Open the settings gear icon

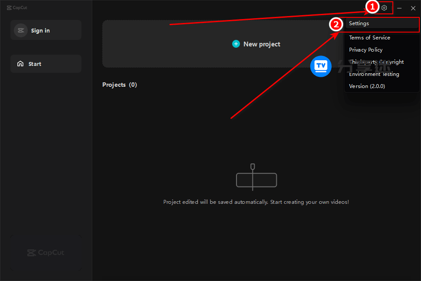pos(384,8)
